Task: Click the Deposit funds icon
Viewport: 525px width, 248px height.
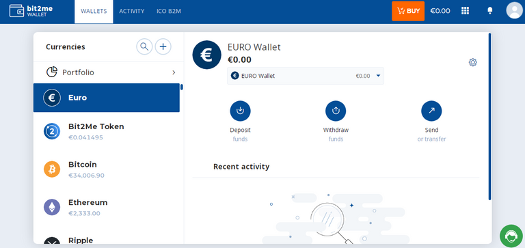Action: (x=240, y=111)
